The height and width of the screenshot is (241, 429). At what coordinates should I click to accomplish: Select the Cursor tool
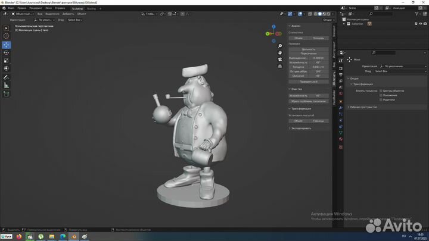coord(7,36)
